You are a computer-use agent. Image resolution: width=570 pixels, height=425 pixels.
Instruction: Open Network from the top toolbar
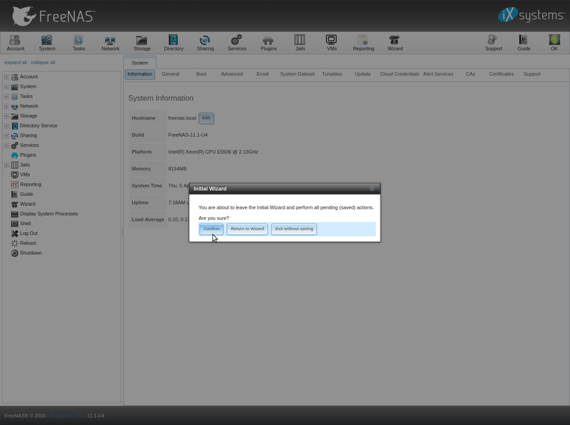(x=110, y=43)
